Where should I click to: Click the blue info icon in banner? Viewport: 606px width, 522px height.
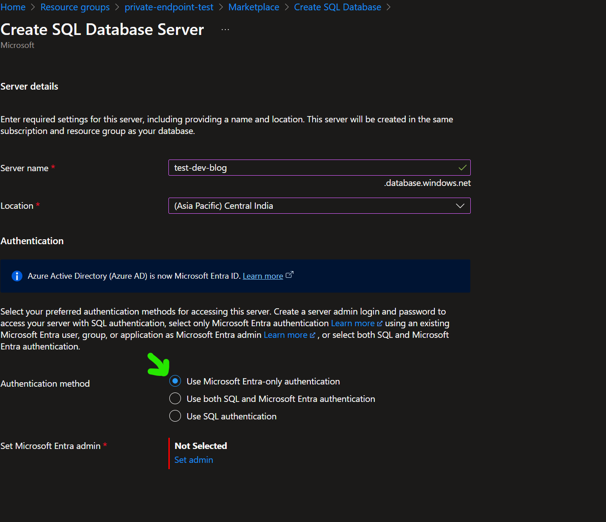(x=17, y=276)
